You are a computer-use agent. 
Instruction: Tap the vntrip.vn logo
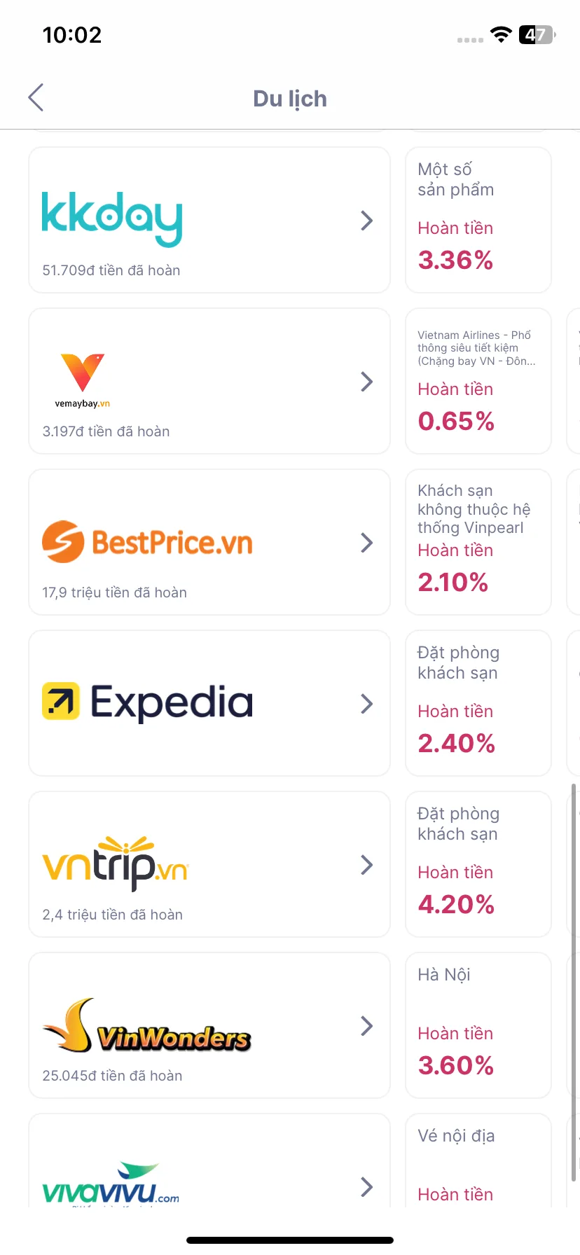[116, 863]
